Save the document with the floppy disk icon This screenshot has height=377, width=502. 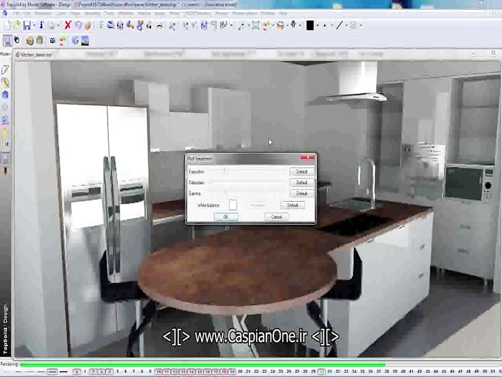click(x=27, y=25)
